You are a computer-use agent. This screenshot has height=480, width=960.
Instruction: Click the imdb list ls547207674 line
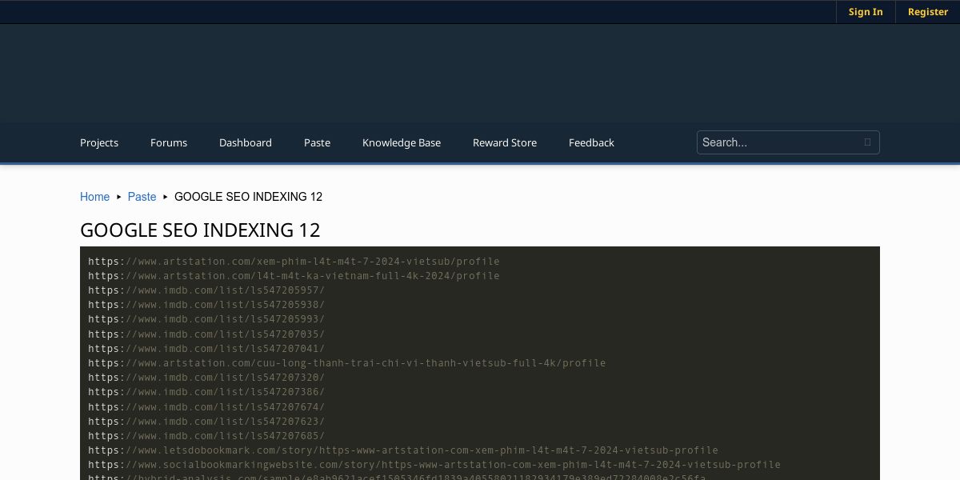point(206,407)
